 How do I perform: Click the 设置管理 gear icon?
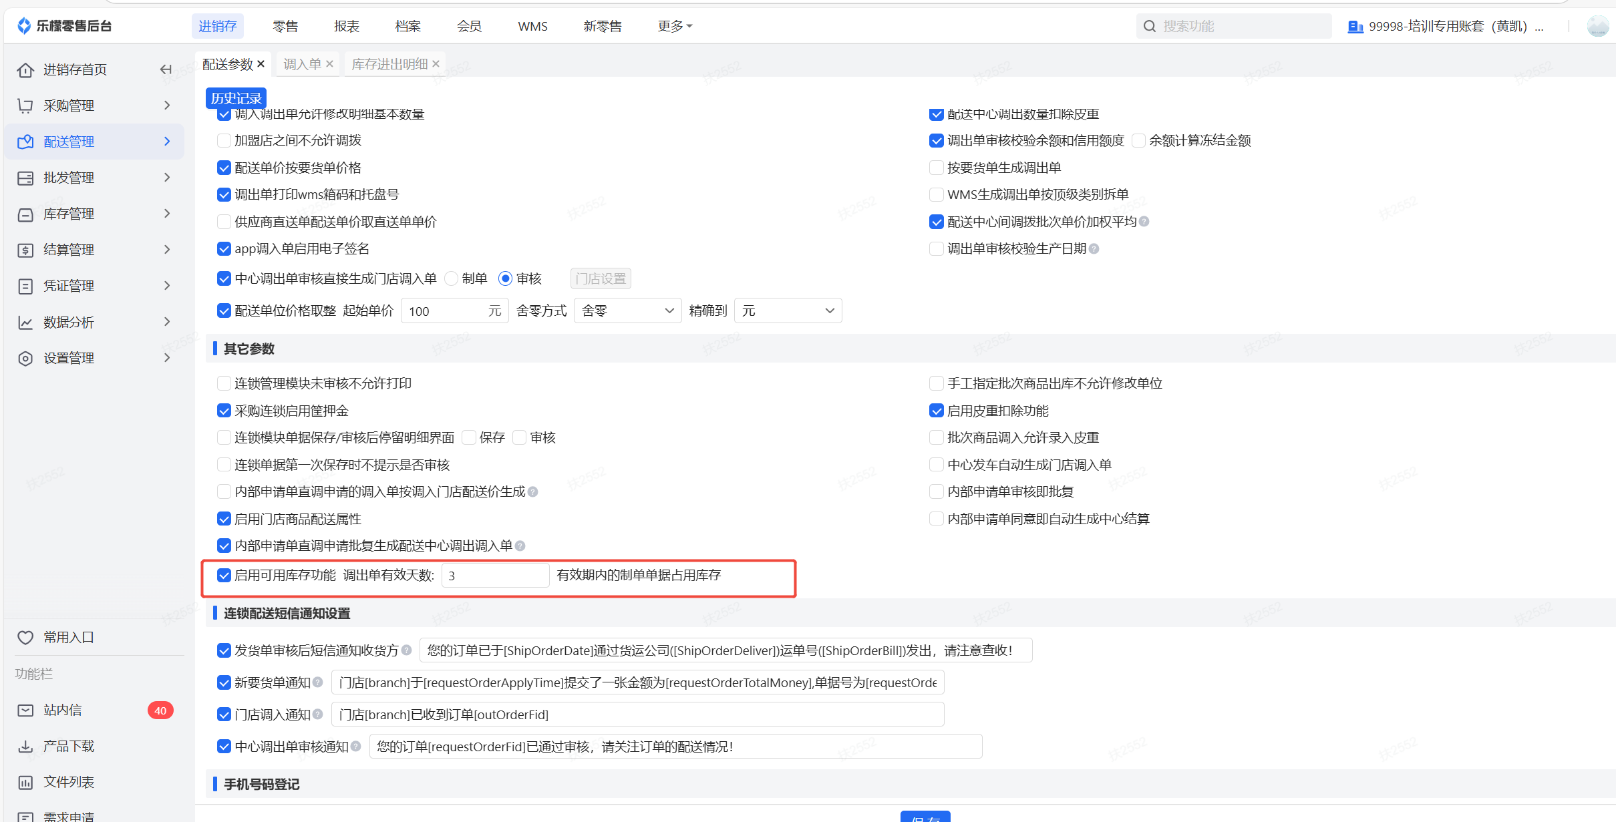[25, 359]
